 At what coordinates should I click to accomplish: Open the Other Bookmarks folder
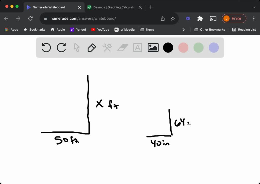tap(209, 30)
